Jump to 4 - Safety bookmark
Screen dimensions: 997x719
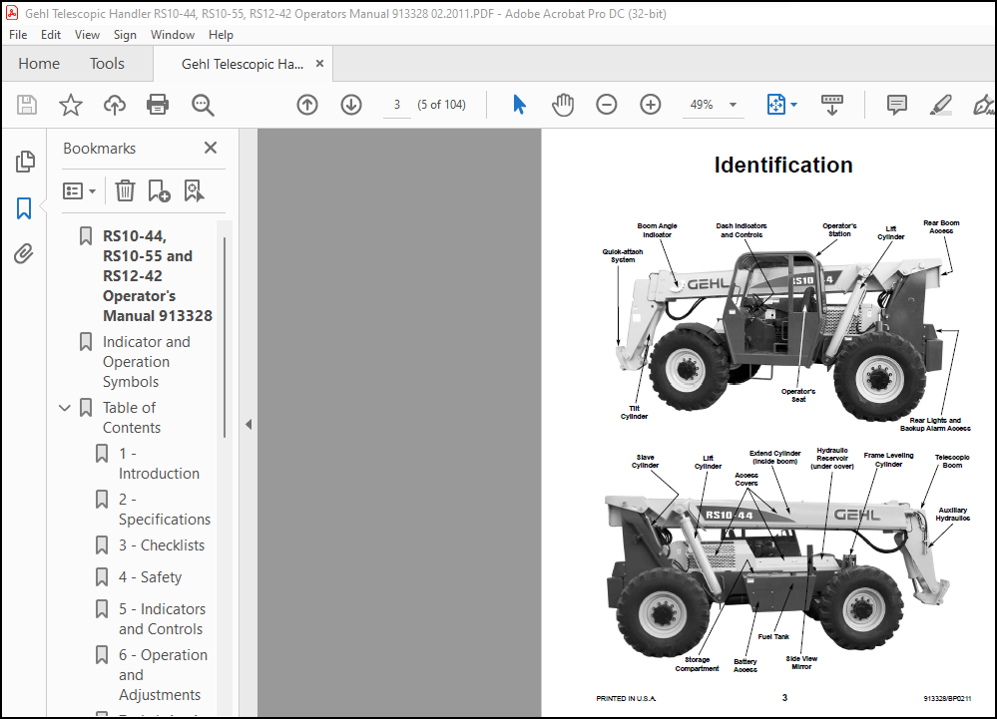coord(150,577)
